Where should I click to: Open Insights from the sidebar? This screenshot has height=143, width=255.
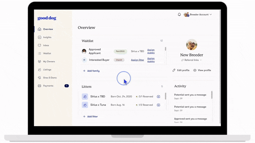(x=47, y=37)
